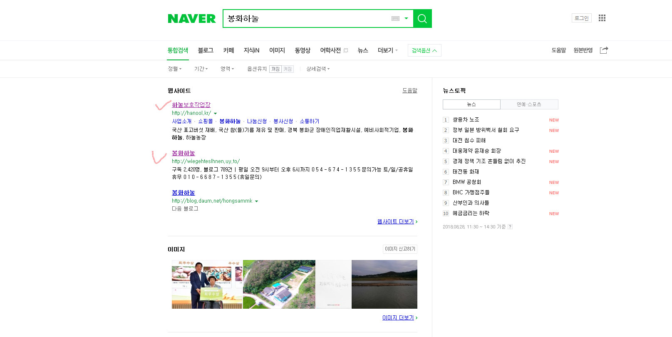This screenshot has width=672, height=337.
Task: Click the NAVER logo
Action: point(192,19)
